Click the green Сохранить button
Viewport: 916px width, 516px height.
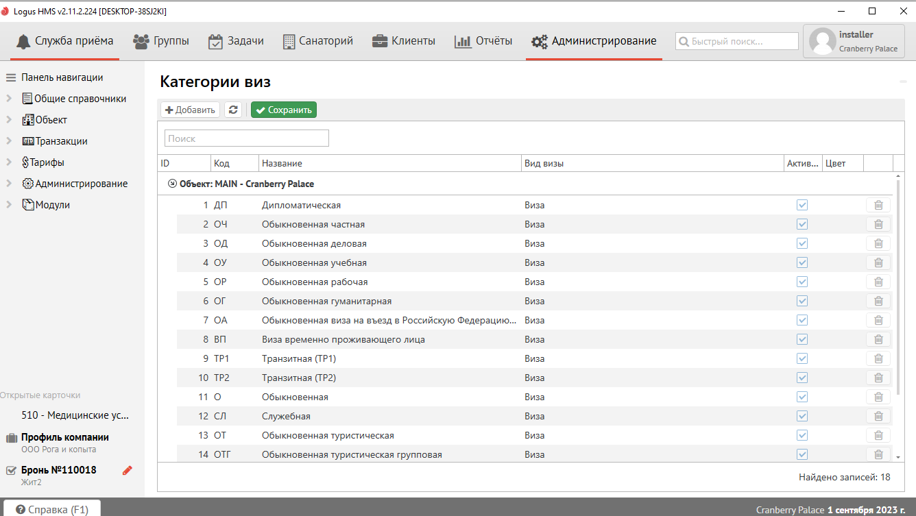tap(284, 110)
